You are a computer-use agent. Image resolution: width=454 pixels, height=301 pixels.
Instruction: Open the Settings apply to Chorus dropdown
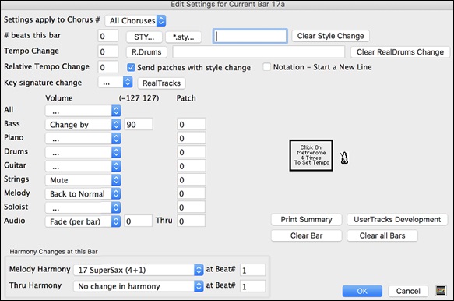pos(135,20)
